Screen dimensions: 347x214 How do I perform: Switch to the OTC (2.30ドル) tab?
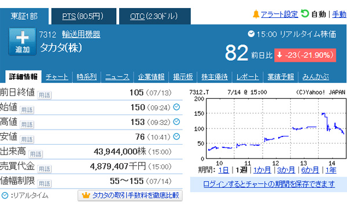coord(154,16)
